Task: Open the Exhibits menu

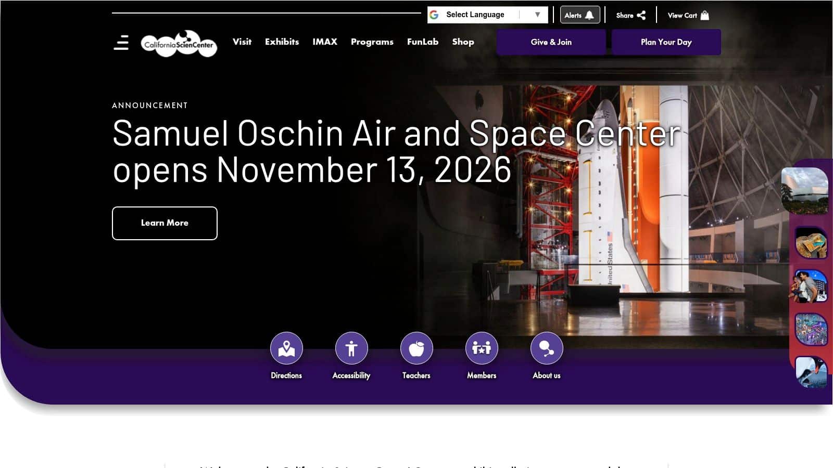Action: 282,42
